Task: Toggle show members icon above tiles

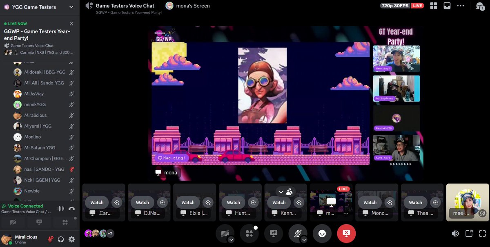Action: tap(290, 191)
